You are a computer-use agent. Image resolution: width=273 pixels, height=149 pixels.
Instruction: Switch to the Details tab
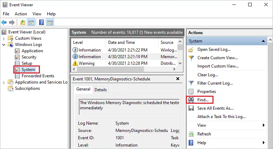(x=100, y=90)
